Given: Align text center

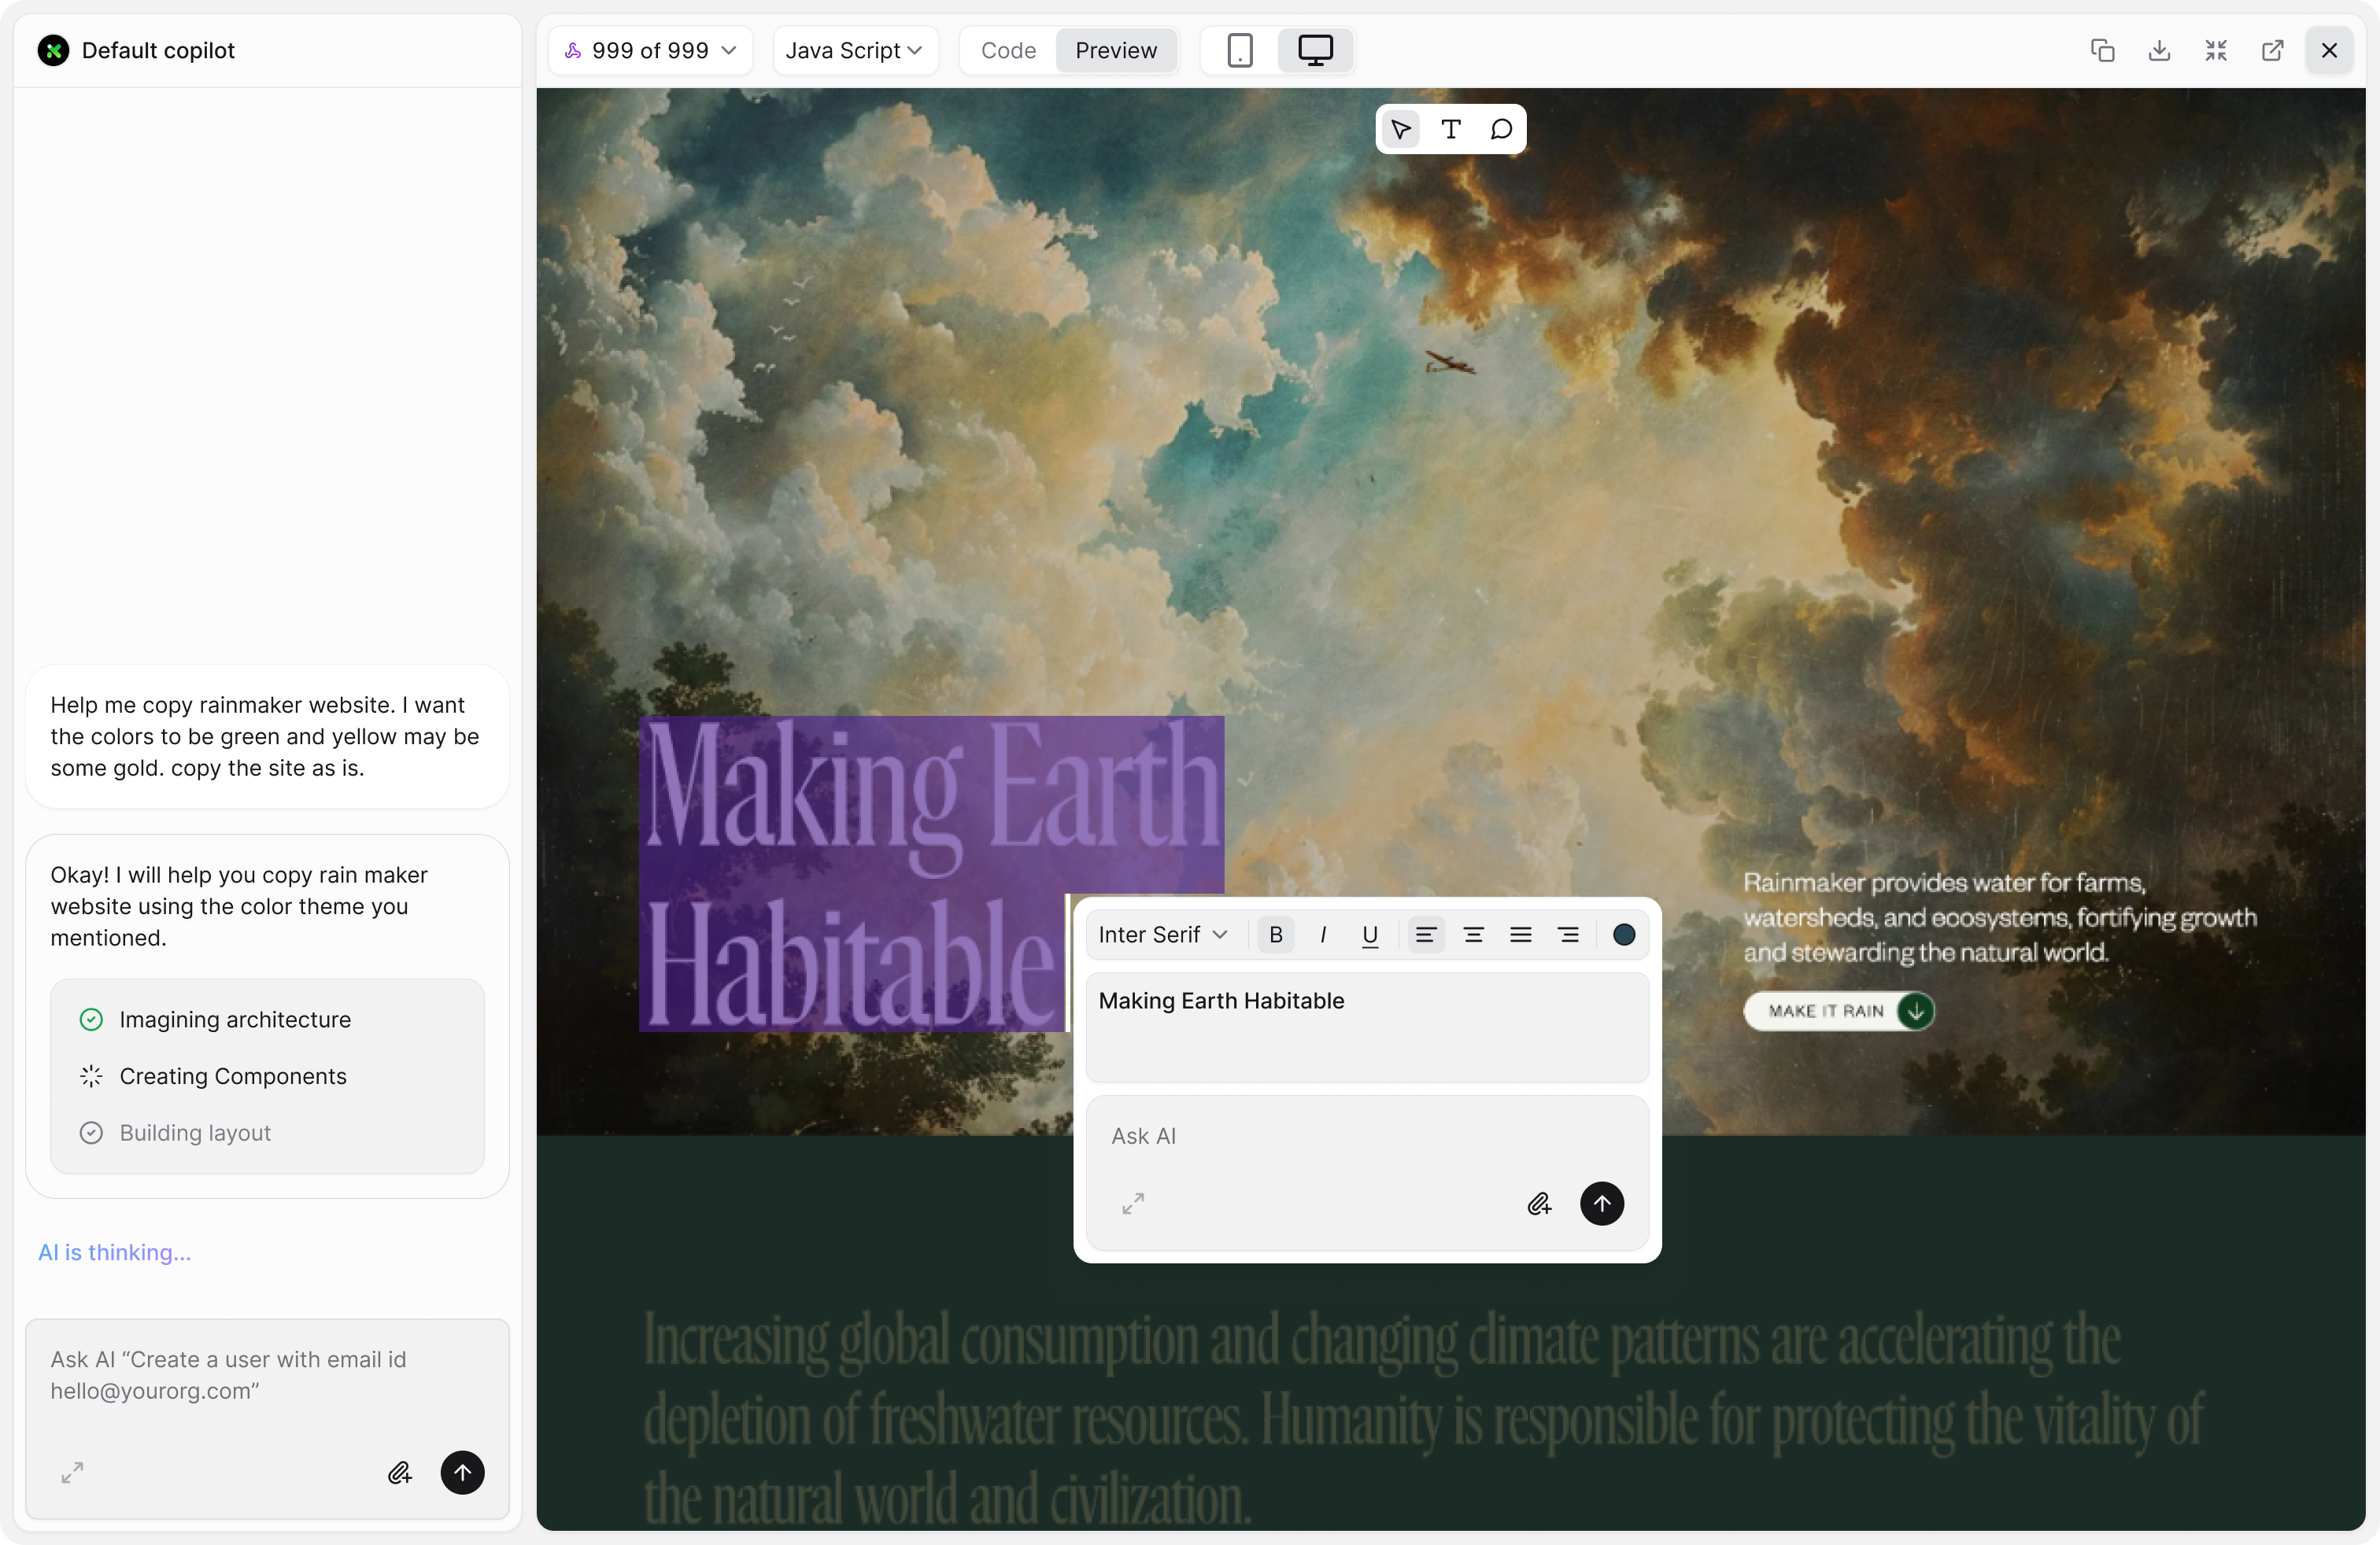Looking at the screenshot, I should tap(1473, 935).
